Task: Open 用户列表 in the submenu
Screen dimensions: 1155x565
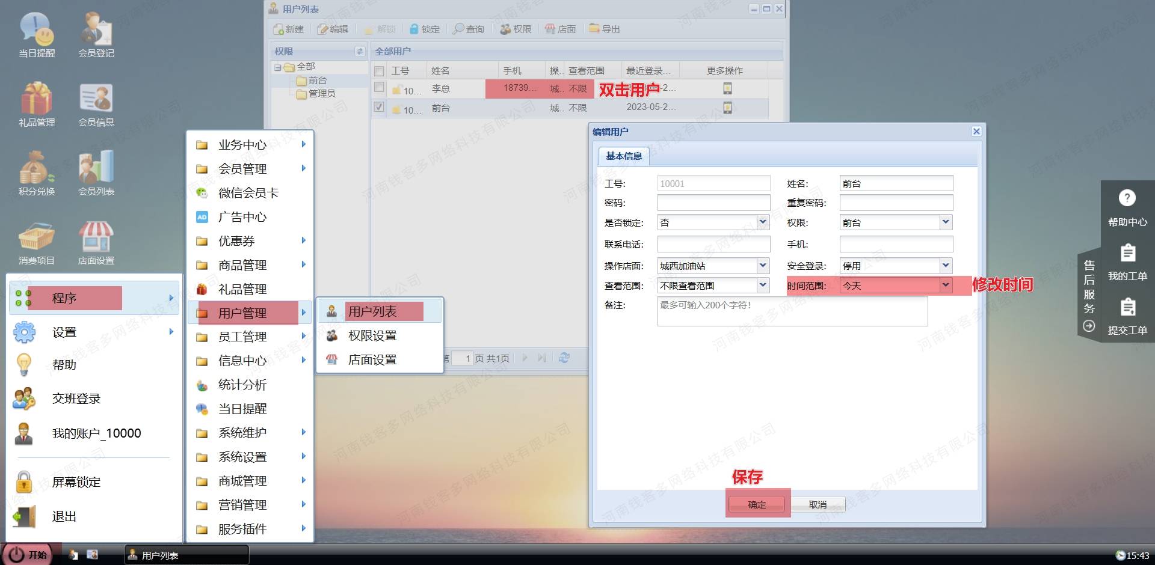Action: point(380,311)
